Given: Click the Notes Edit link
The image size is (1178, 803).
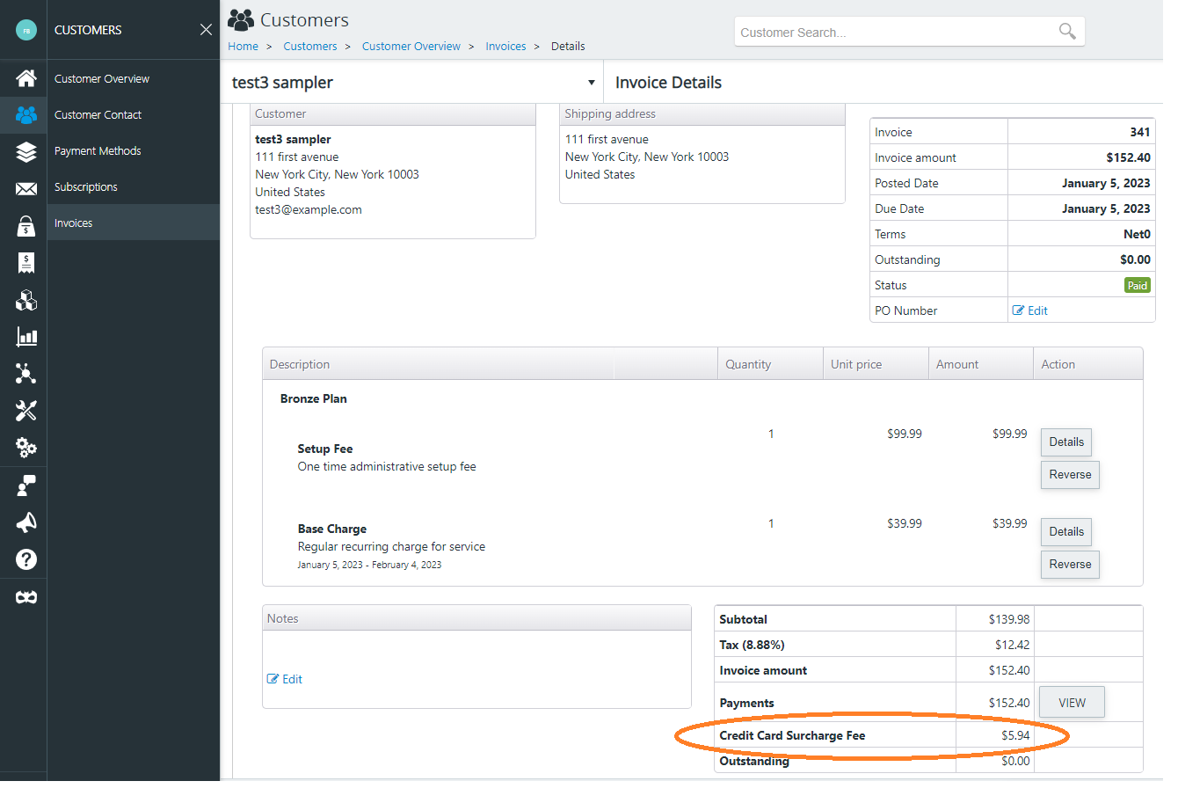Looking at the screenshot, I should pyautogui.click(x=285, y=679).
